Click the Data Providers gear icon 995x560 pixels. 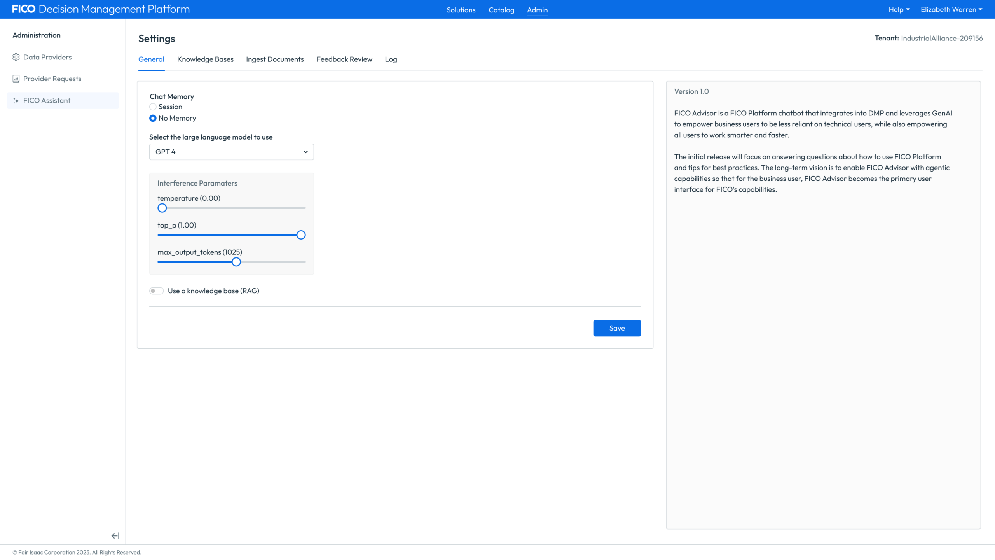pos(16,57)
